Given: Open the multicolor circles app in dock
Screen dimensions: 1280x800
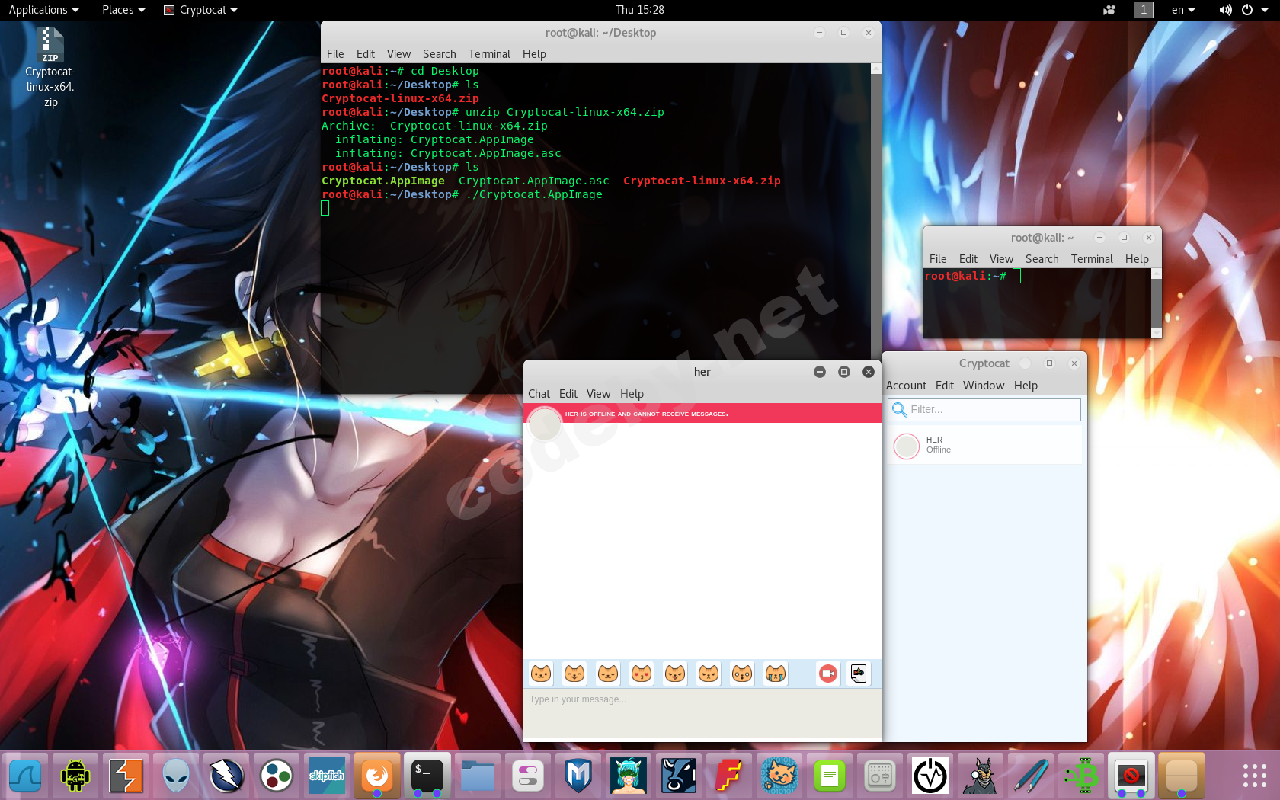Looking at the screenshot, I should [277, 776].
